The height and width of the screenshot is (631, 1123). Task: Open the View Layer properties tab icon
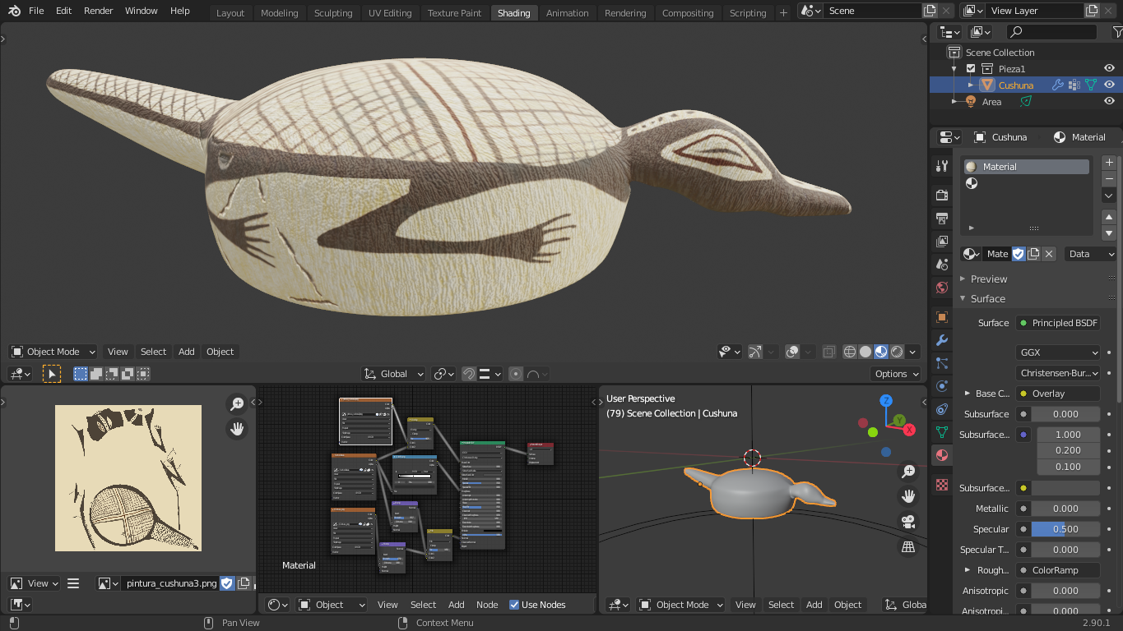pyautogui.click(x=942, y=242)
